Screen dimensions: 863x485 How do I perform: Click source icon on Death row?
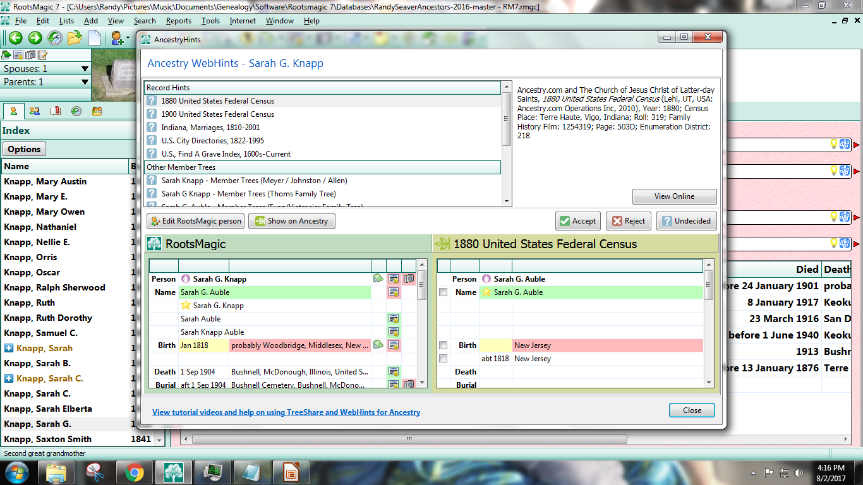(x=394, y=372)
